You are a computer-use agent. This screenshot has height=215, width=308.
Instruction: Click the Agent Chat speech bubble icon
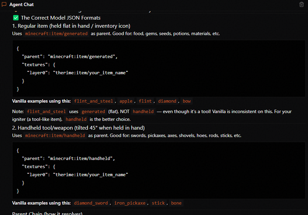(x=4, y=4)
